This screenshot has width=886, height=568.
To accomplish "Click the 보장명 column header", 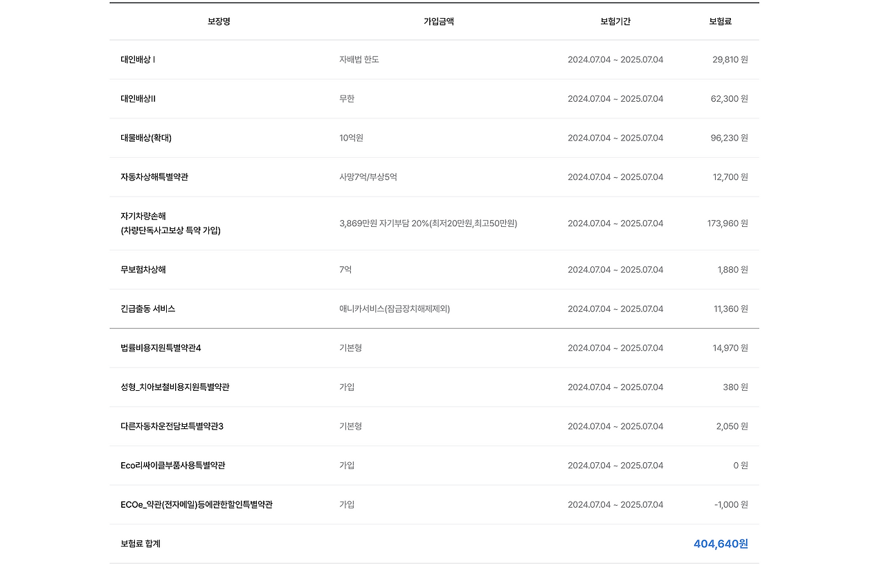I will tap(217, 21).
